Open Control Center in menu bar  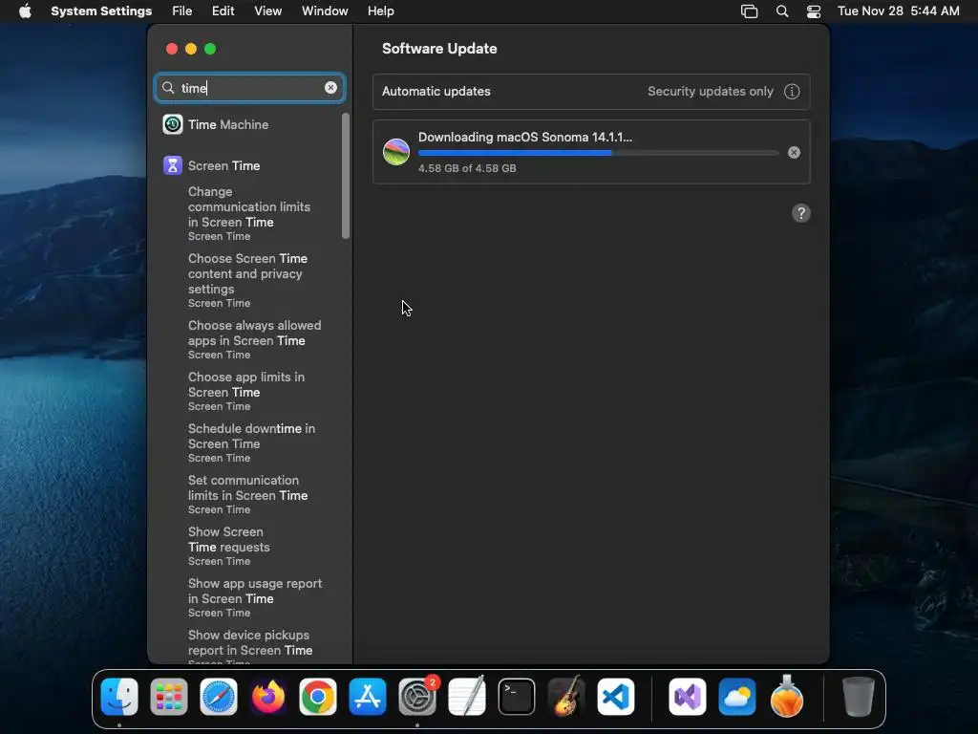pos(814,11)
